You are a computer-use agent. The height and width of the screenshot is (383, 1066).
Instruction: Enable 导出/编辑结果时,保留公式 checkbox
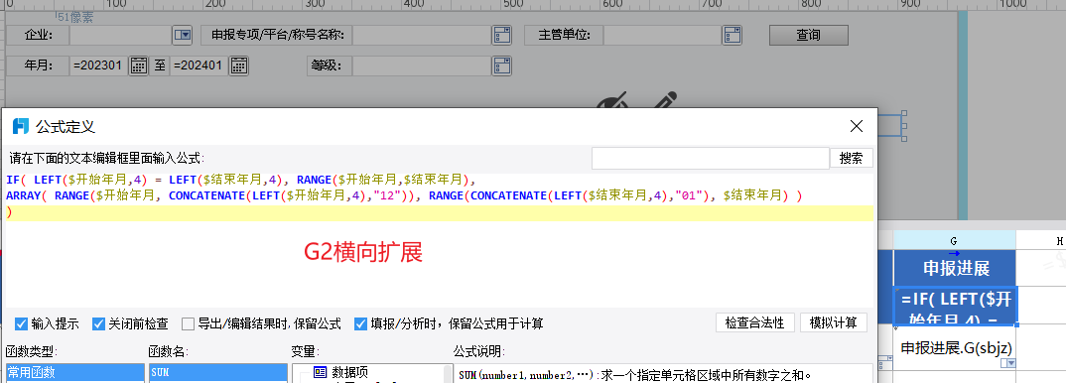188,323
